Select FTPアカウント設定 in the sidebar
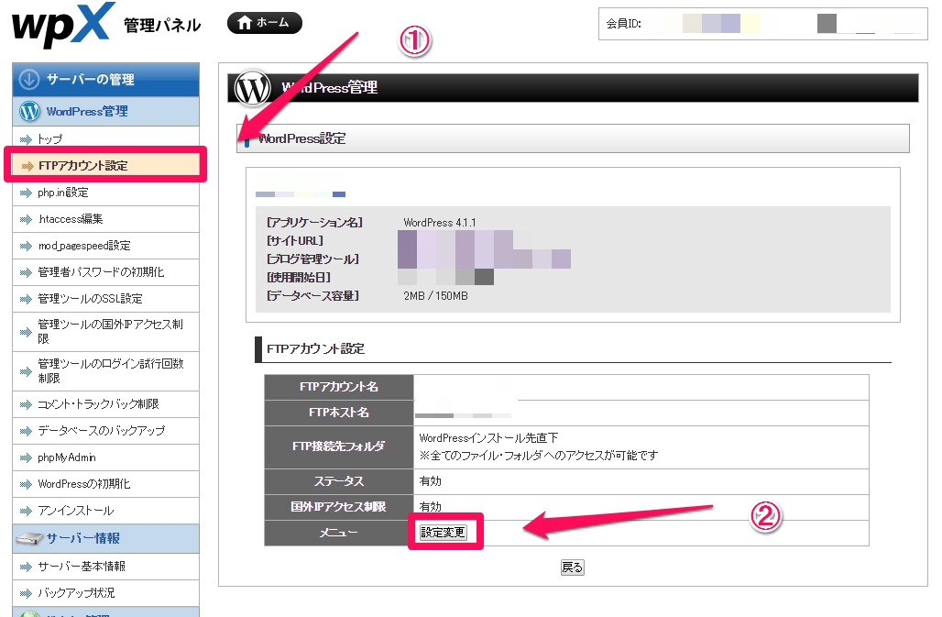Screen dimensions: 942x617 pyautogui.click(x=105, y=165)
